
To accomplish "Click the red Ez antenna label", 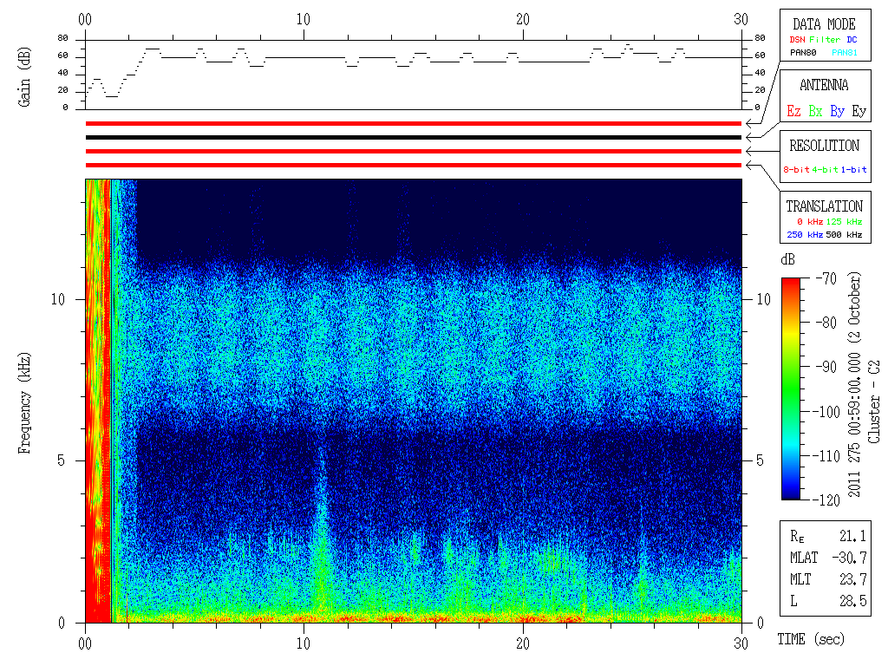I will click(x=793, y=111).
